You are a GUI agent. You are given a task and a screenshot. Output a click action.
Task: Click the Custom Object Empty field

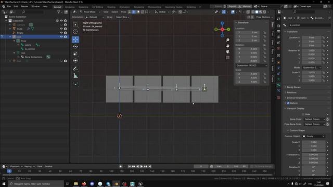click(x=314, y=136)
